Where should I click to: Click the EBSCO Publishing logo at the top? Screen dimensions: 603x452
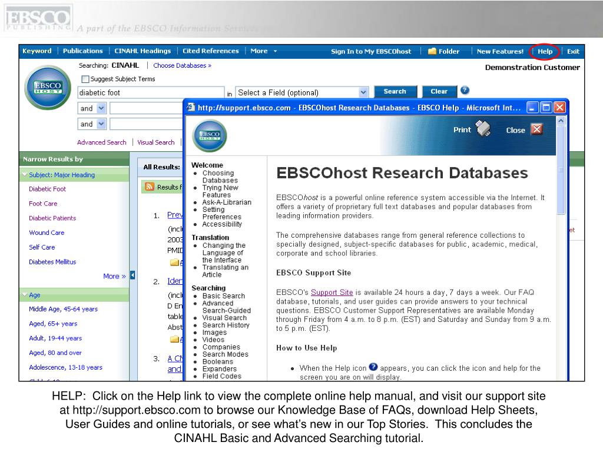click(38, 18)
